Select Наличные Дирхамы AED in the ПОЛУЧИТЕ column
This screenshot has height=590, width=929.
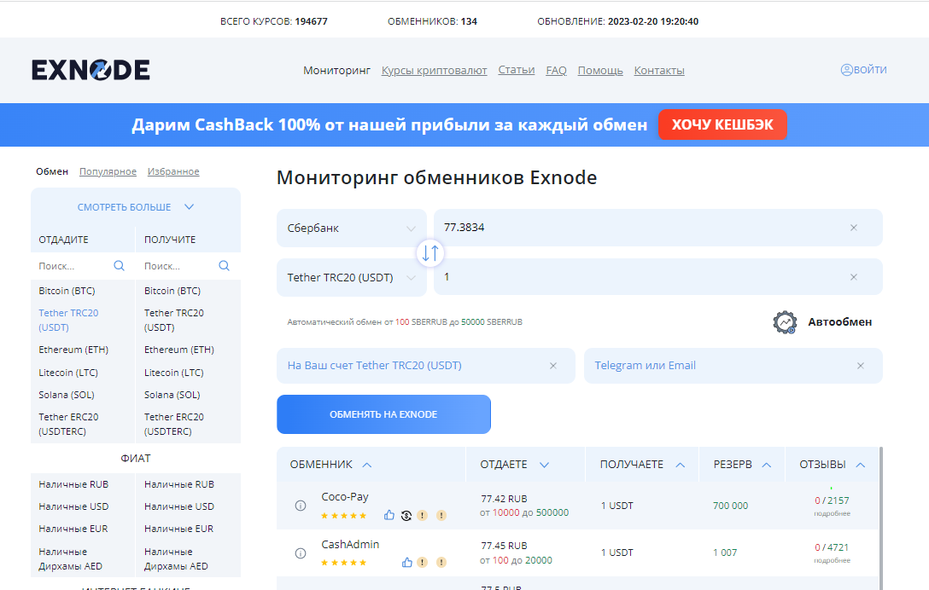[x=176, y=558]
